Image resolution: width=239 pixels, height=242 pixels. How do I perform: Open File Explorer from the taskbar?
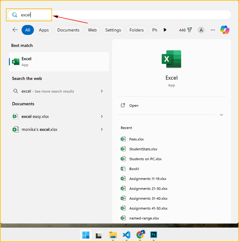[113, 235]
